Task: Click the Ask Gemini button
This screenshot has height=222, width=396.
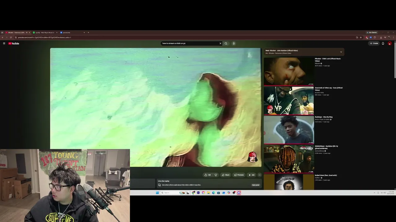Action: tap(372, 33)
